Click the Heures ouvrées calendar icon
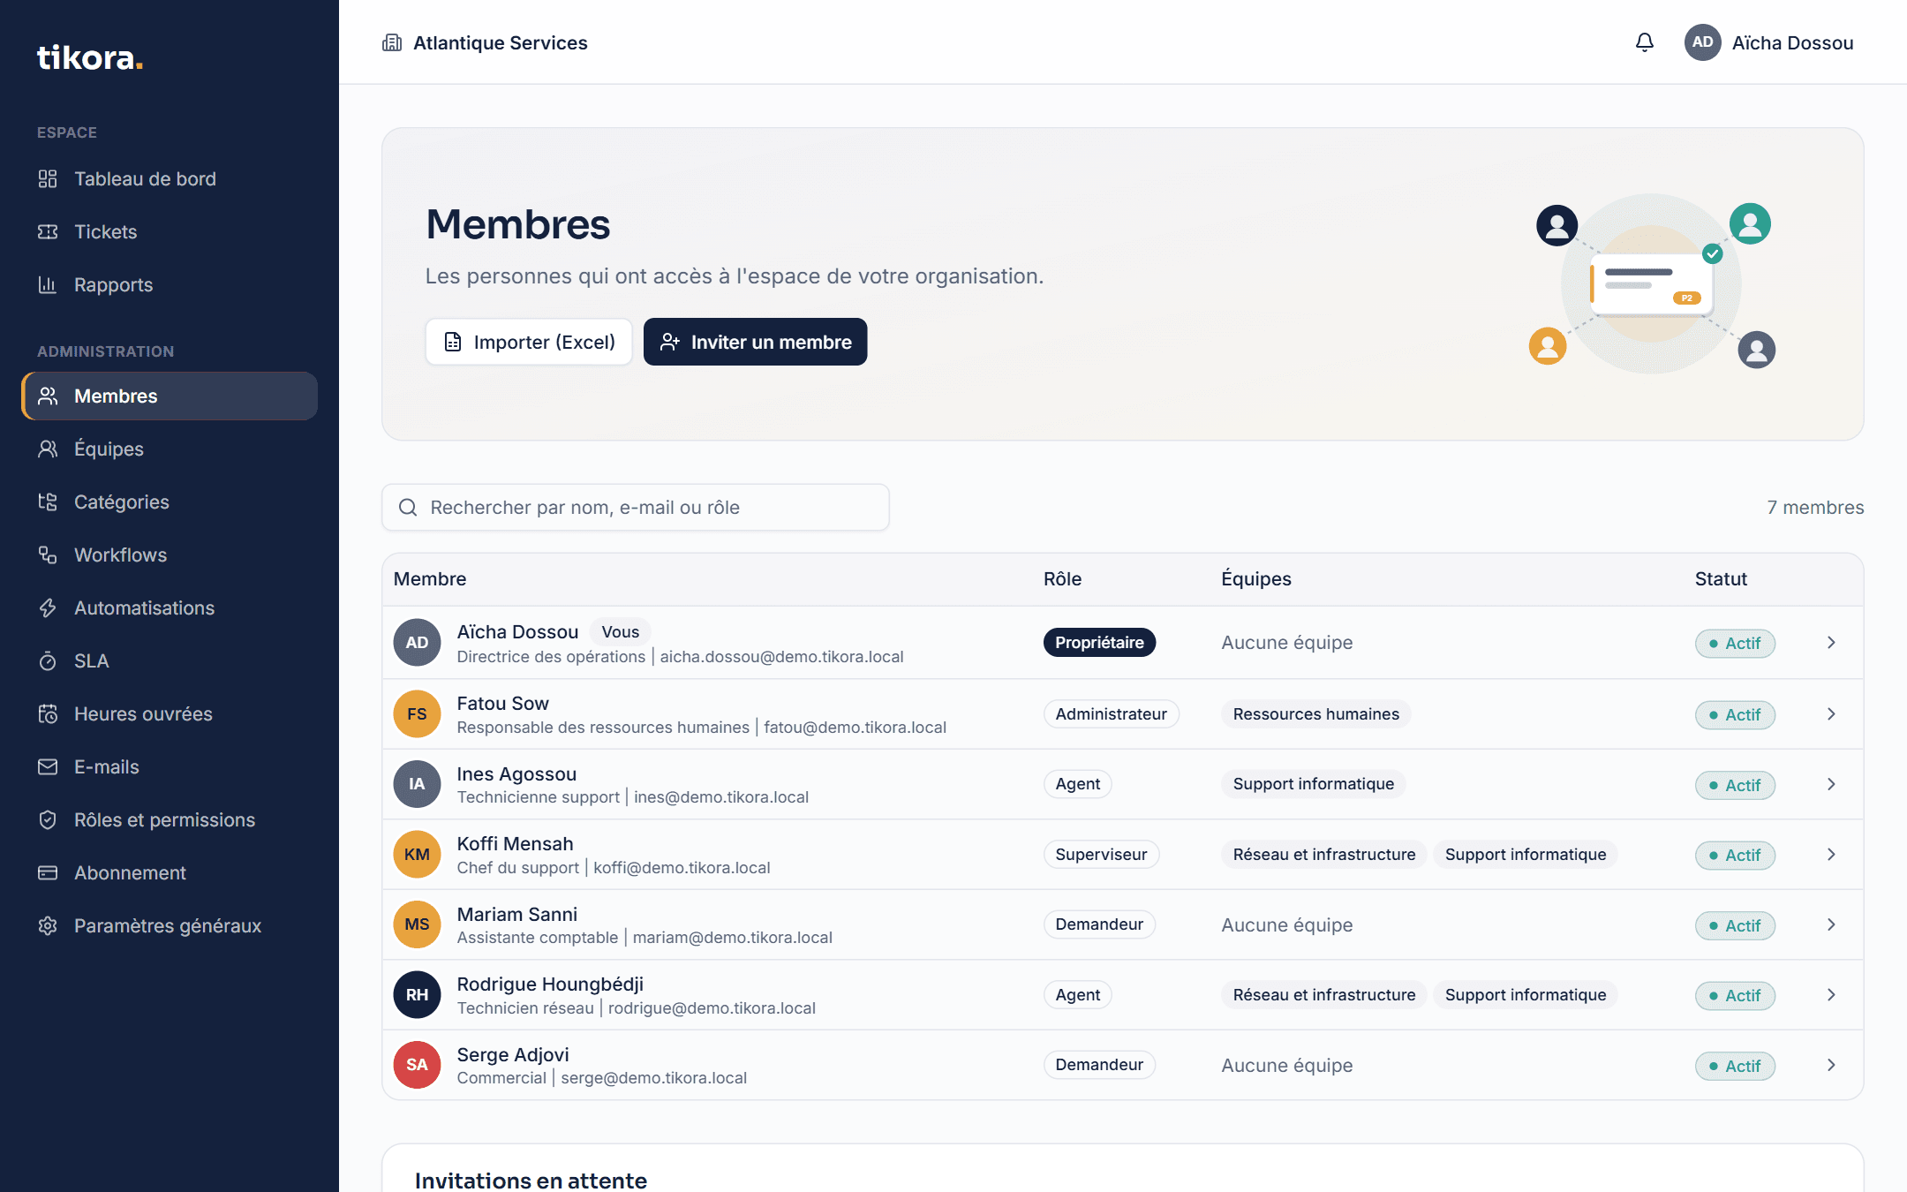 click(48, 714)
